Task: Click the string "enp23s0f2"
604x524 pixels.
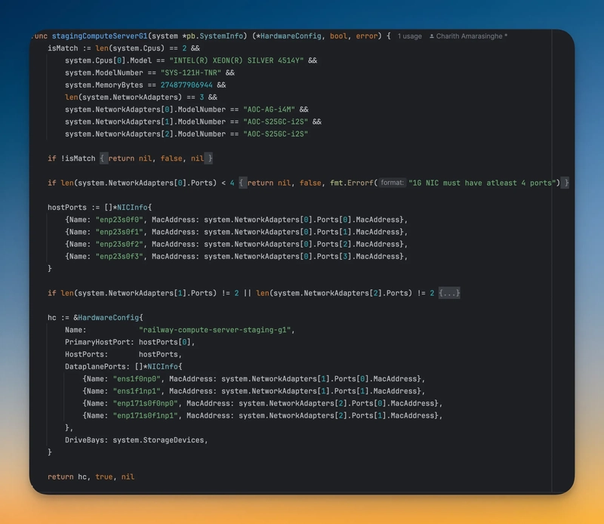Action: [119, 245]
